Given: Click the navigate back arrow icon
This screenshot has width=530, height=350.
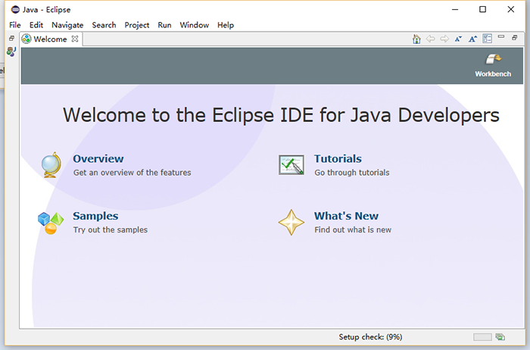Looking at the screenshot, I should coord(430,39).
